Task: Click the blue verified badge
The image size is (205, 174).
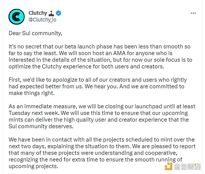Action: [58, 13]
